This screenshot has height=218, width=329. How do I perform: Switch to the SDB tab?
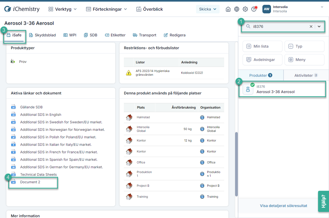point(90,35)
